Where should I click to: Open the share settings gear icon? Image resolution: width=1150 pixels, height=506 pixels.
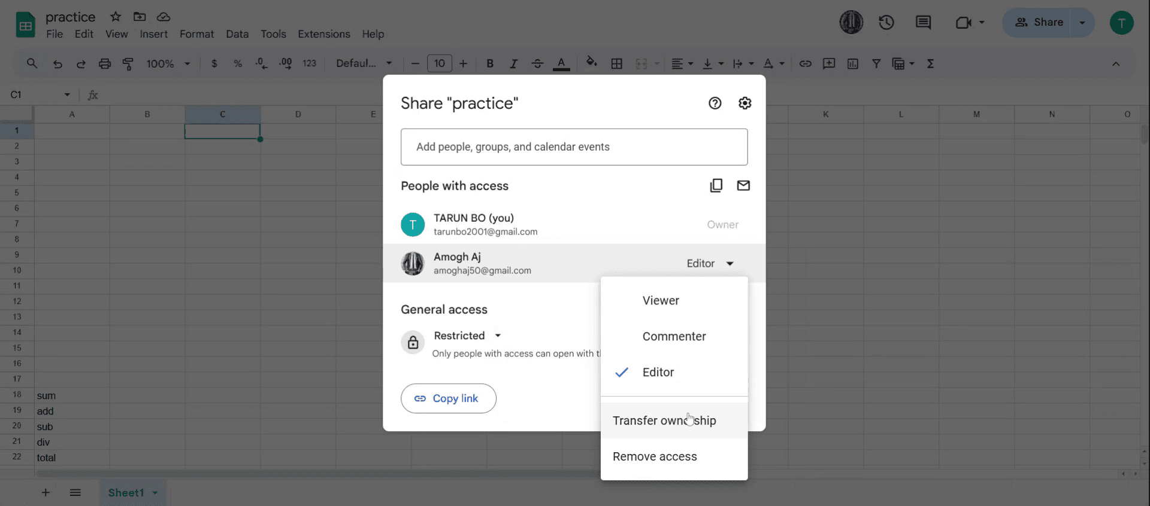tap(745, 103)
